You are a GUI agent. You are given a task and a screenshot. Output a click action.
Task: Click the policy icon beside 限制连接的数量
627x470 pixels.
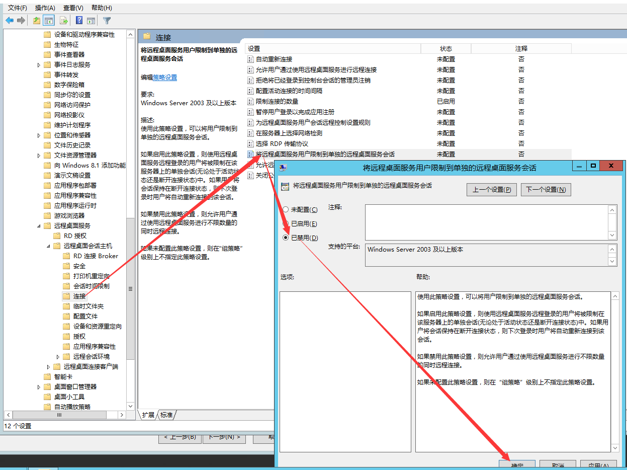[251, 102]
